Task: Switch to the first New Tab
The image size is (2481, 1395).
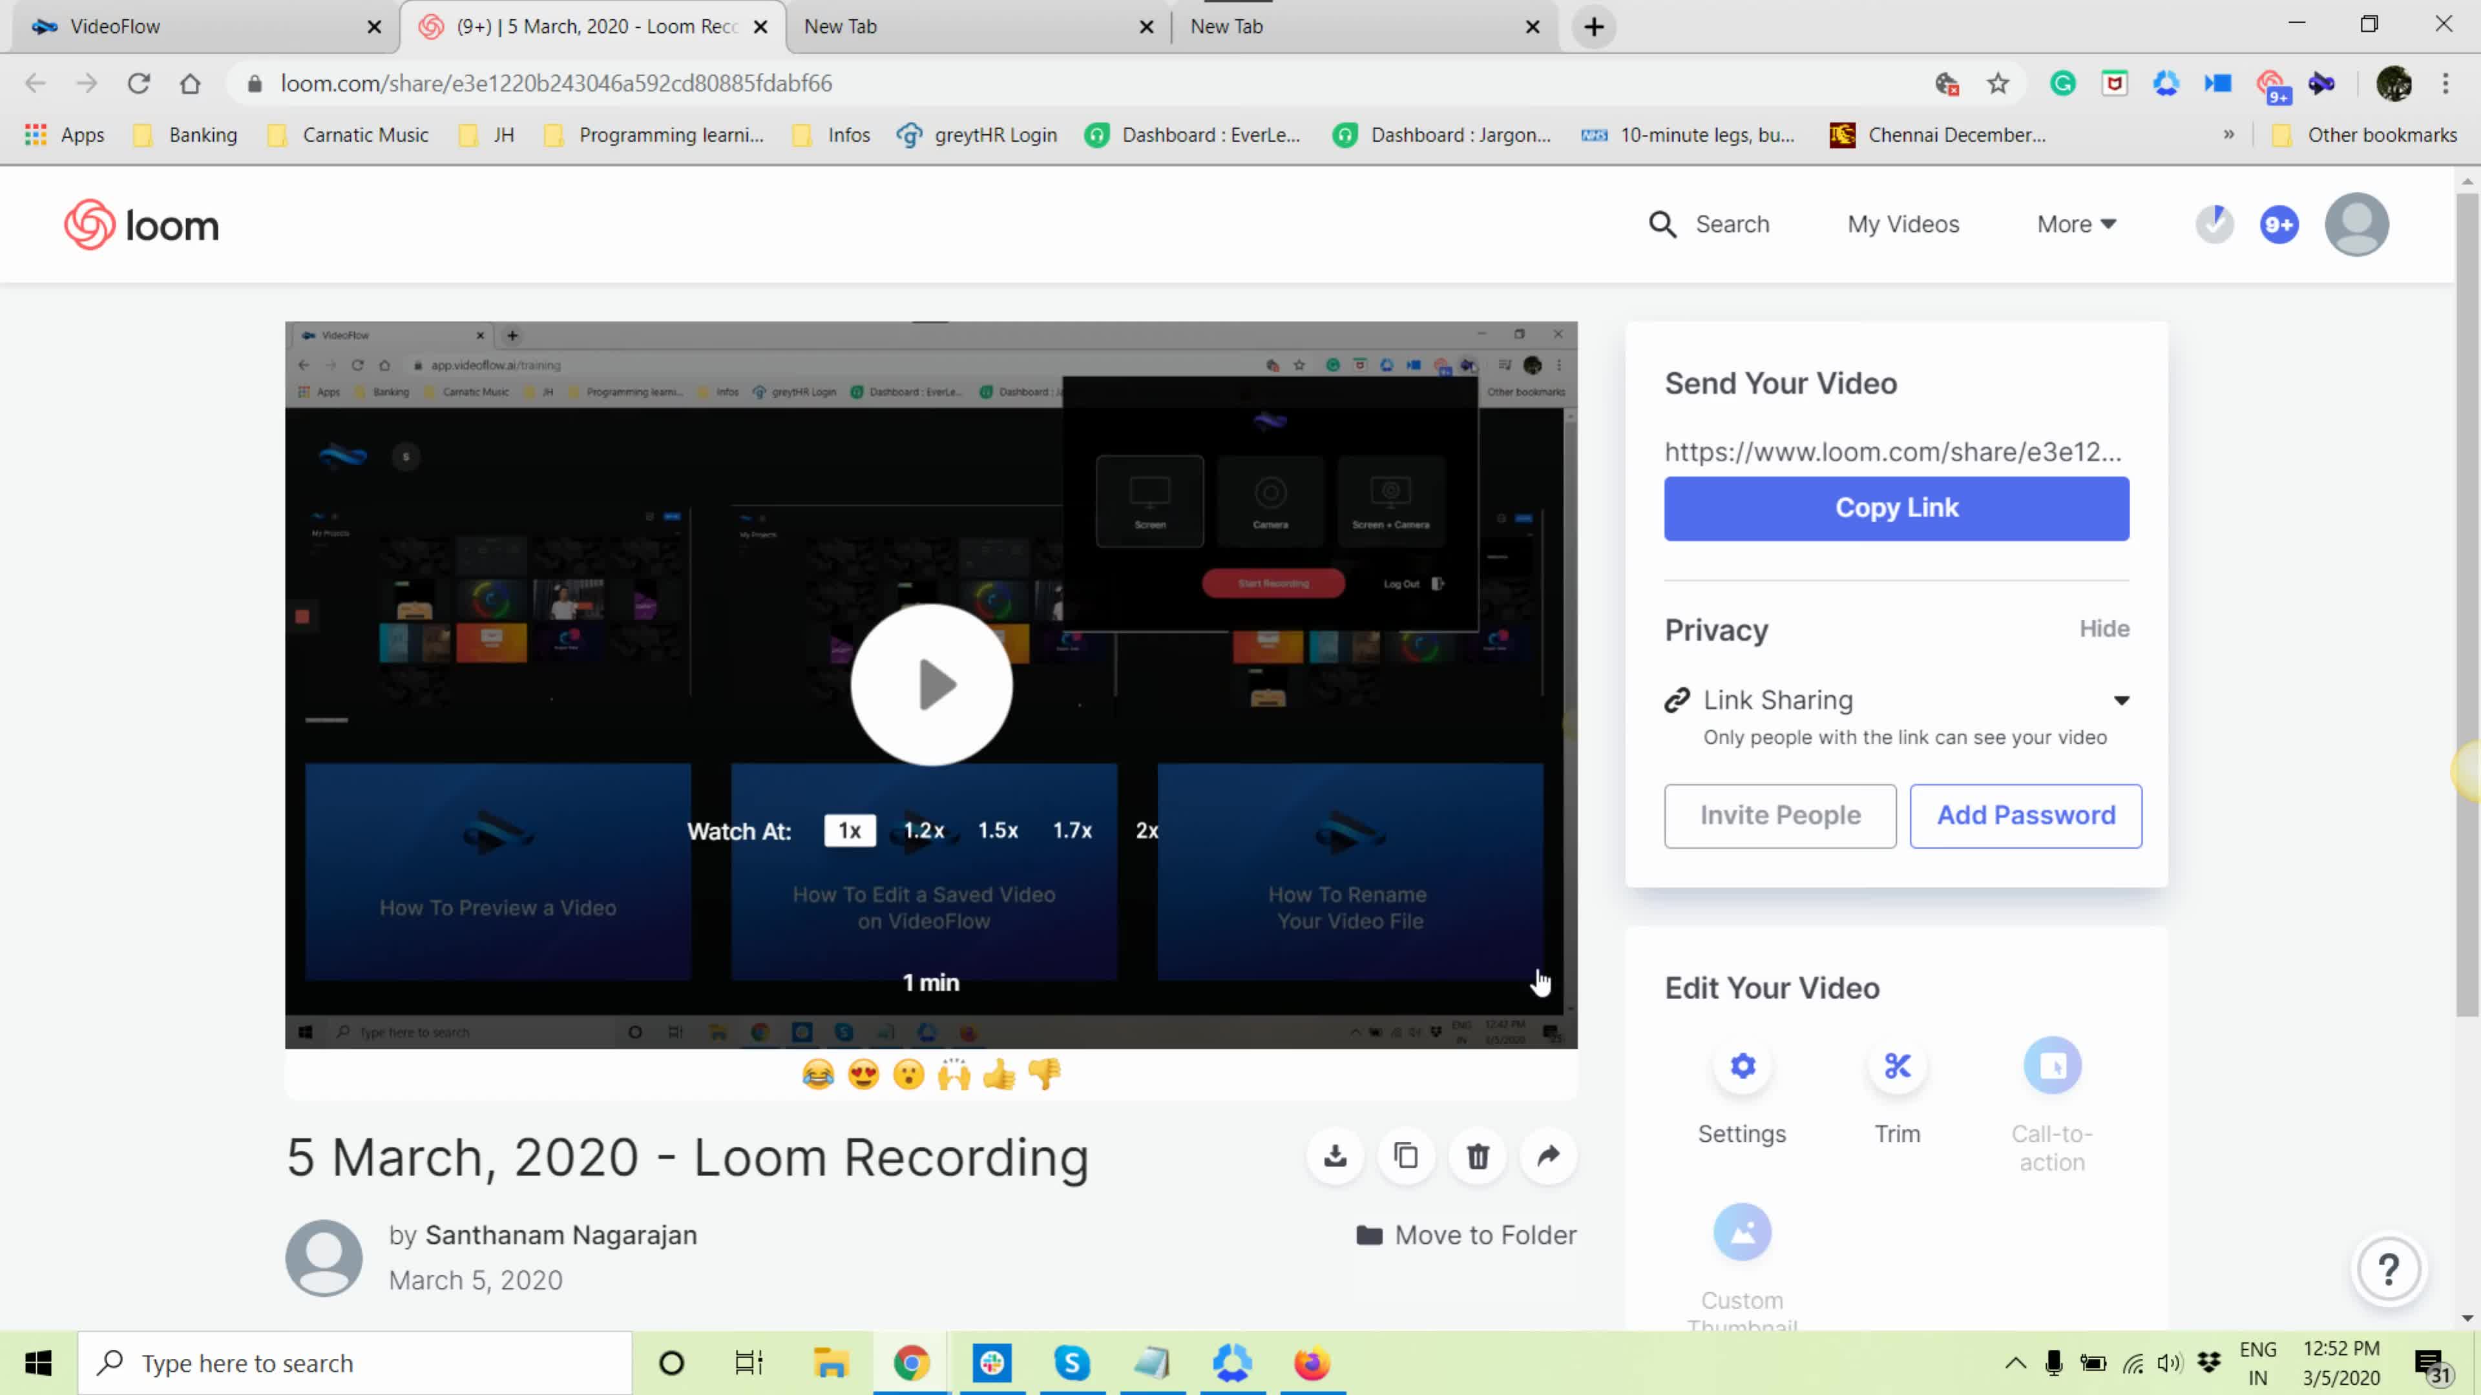Action: click(979, 27)
